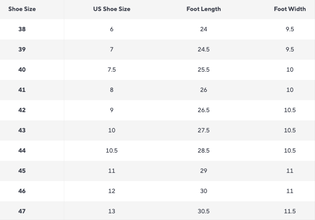315x220 pixels.
Task: Click the Shoe Size column header
Action: coord(22,9)
